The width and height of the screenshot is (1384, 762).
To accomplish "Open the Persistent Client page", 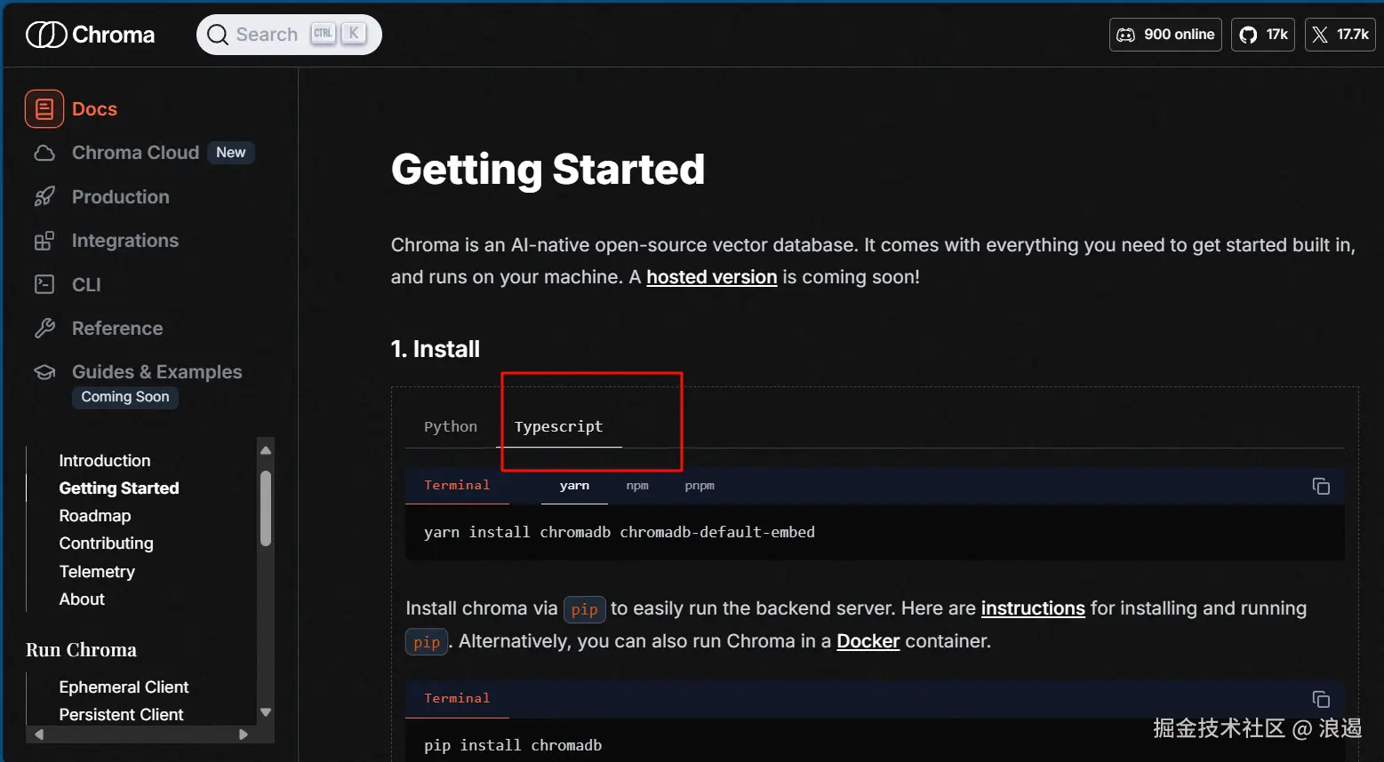I will (121, 715).
